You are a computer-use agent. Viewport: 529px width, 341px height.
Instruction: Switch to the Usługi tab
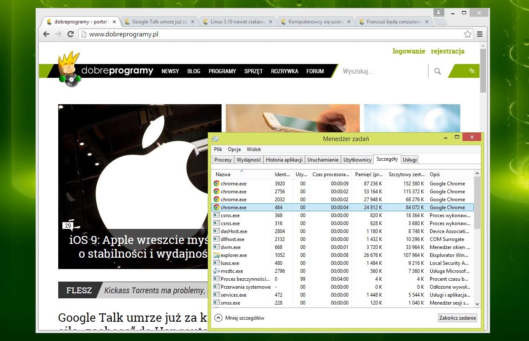[x=410, y=160]
